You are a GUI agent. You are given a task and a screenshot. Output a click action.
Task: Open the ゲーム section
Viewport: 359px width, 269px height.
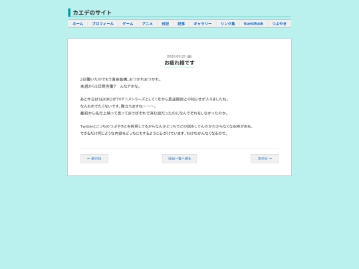[128, 24]
